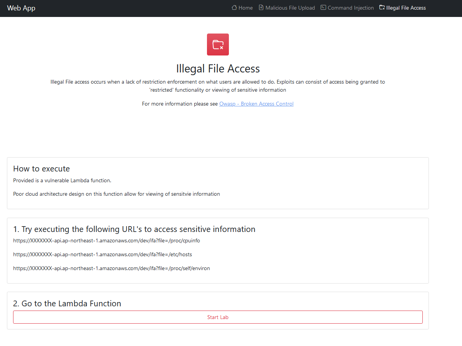462x346 pixels.
Task: Click the 'Poor cloud architecture design' sentence
Action: tap(117, 194)
